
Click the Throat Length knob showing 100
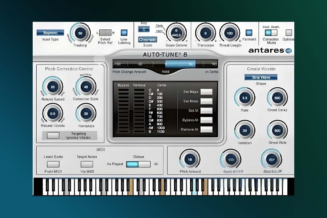tap(230, 33)
